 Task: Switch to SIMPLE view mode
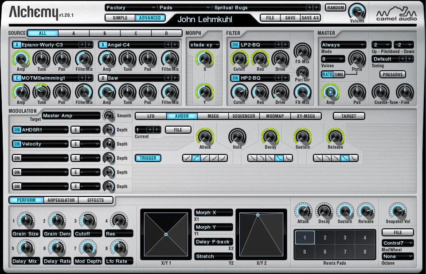pyautogui.click(x=120, y=18)
